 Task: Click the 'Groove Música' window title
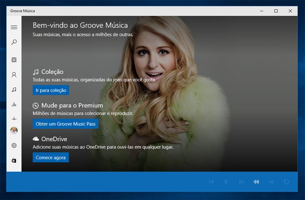coord(22,11)
